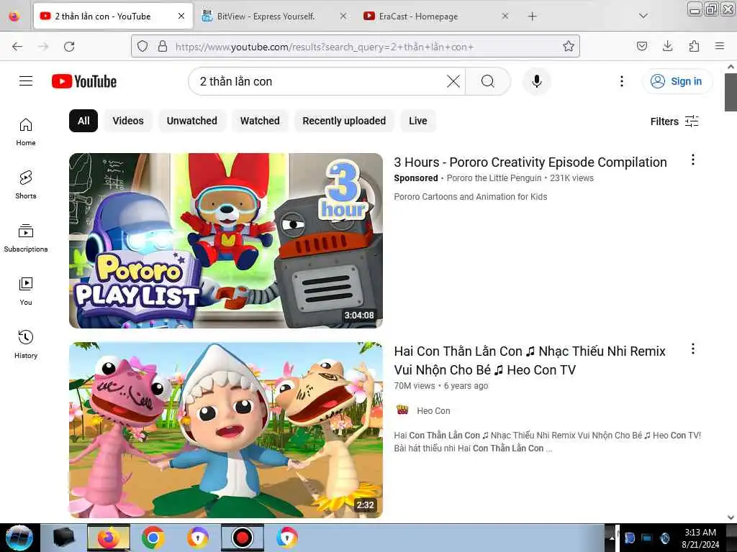Screen dimensions: 737x552
Task: Open the Filters panel
Action: 674,121
